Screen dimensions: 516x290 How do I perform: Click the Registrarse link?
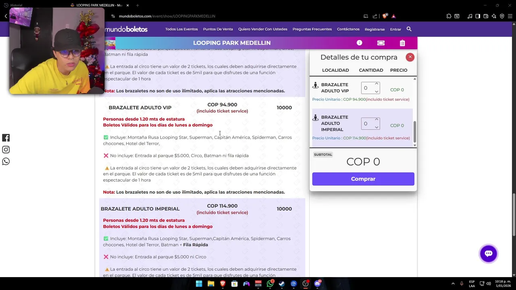375,29
